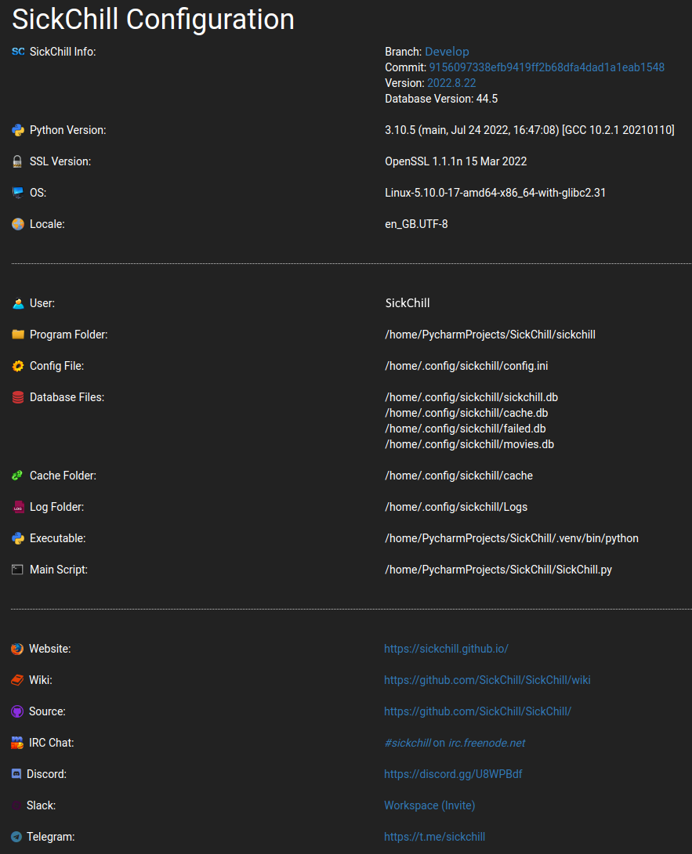Click the #sickchill IRC channel link
Image resolution: width=692 pixels, height=854 pixels.
coord(408,743)
